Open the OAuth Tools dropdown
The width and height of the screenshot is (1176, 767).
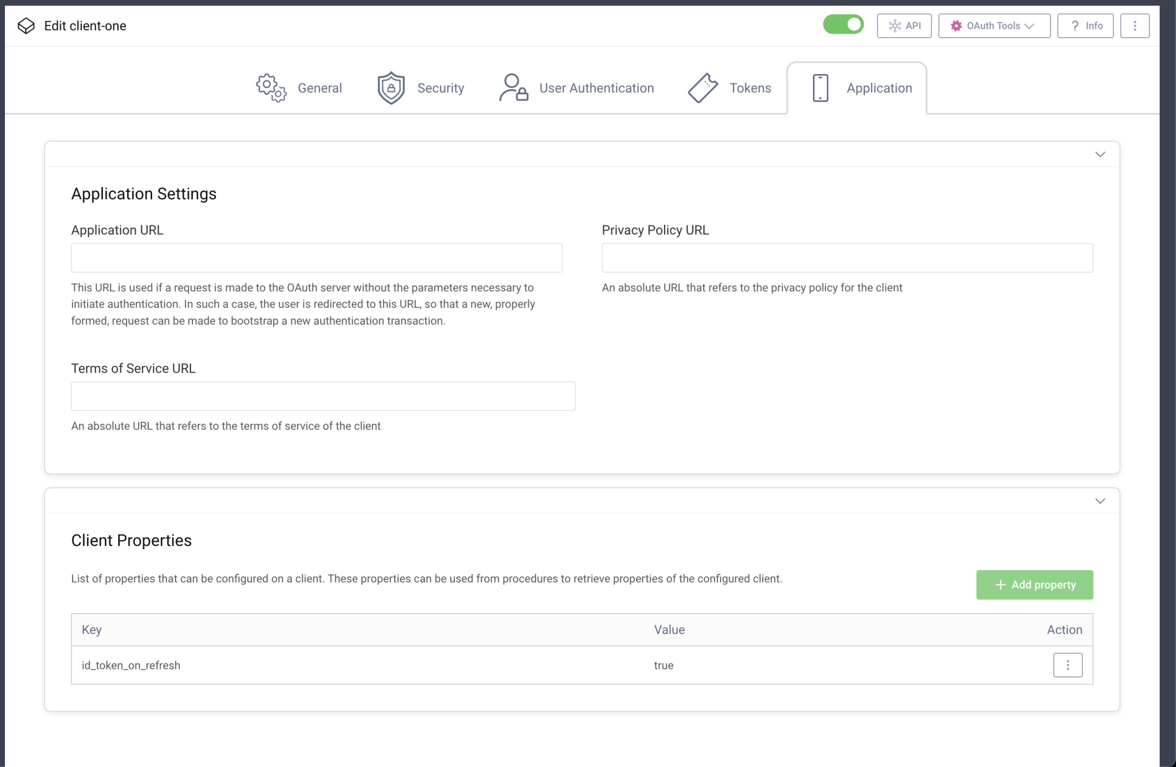click(993, 25)
